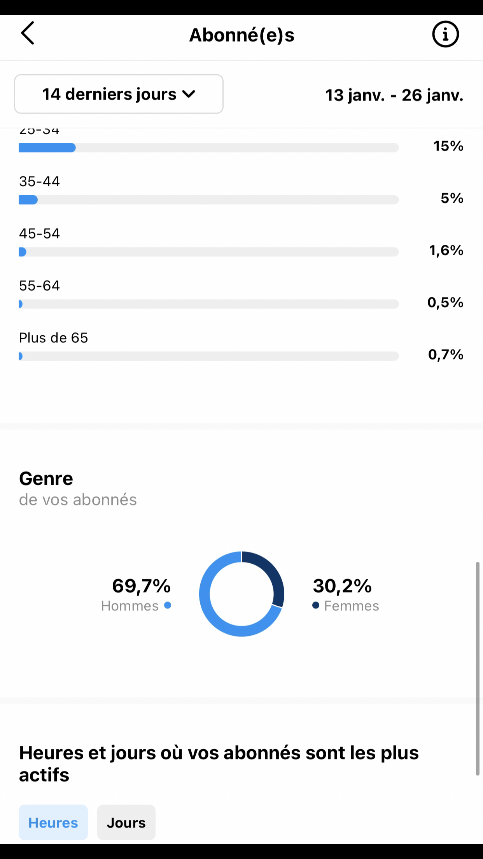Open the 14 derniers jours dropdown

click(119, 94)
